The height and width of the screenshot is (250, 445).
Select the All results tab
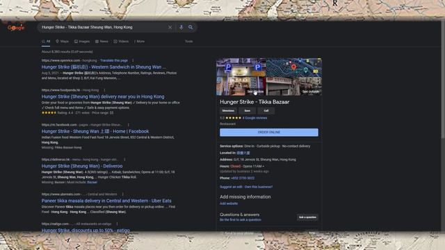(46, 42)
